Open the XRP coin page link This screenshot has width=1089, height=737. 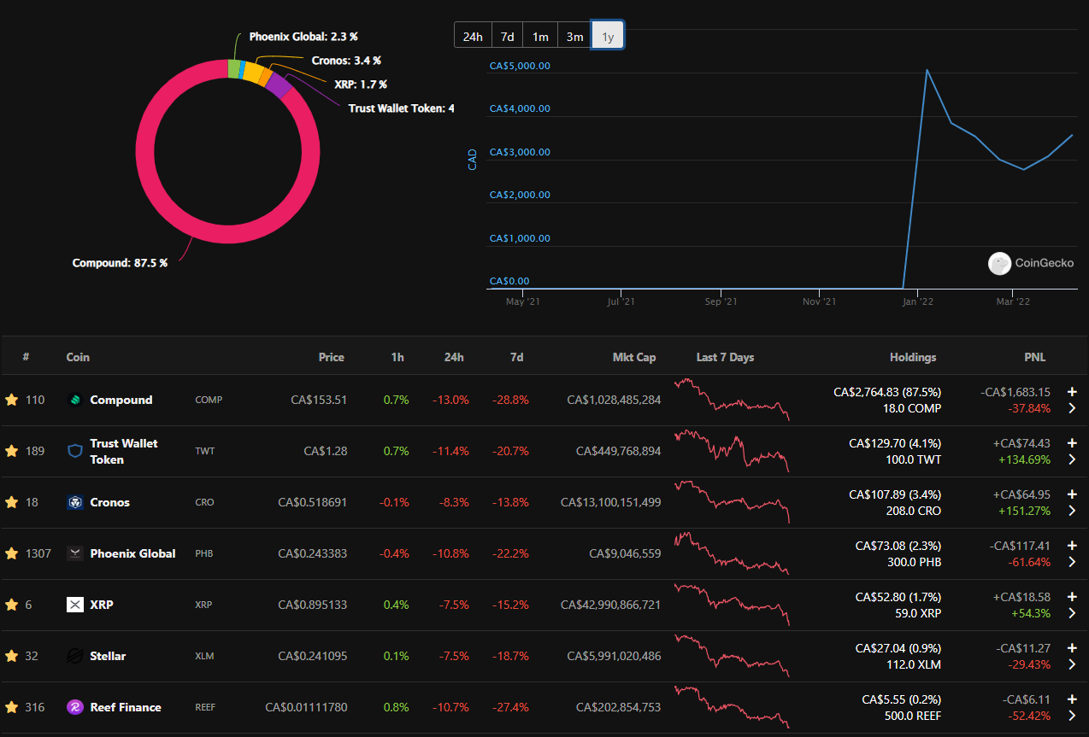tap(102, 605)
